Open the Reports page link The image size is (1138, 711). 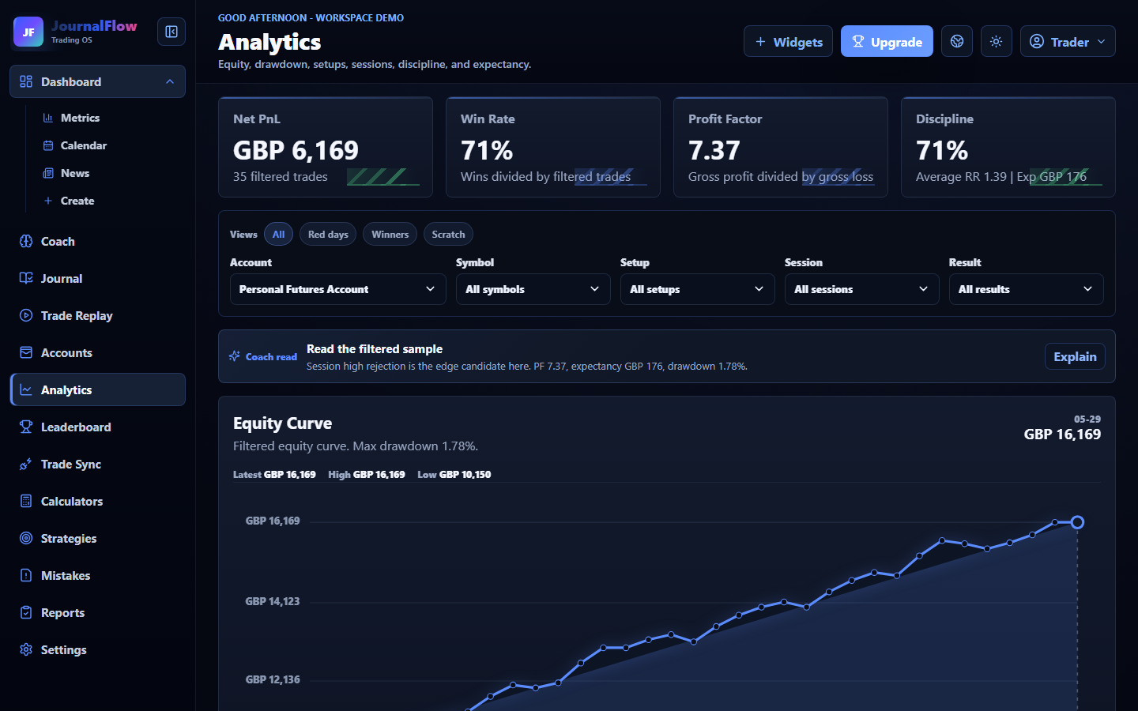pos(97,612)
